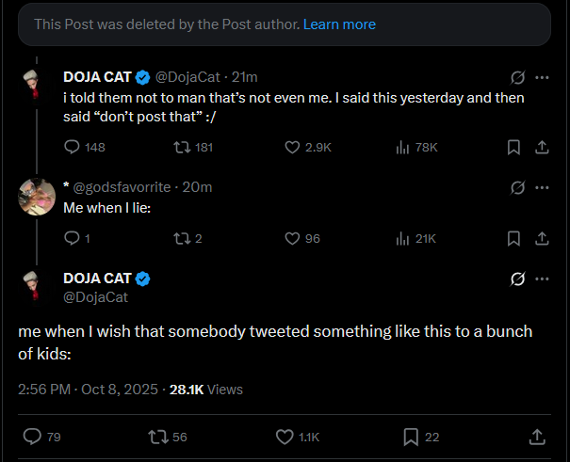Reply to the main post with 79 replies
The width and height of the screenshot is (570, 462).
point(32,437)
